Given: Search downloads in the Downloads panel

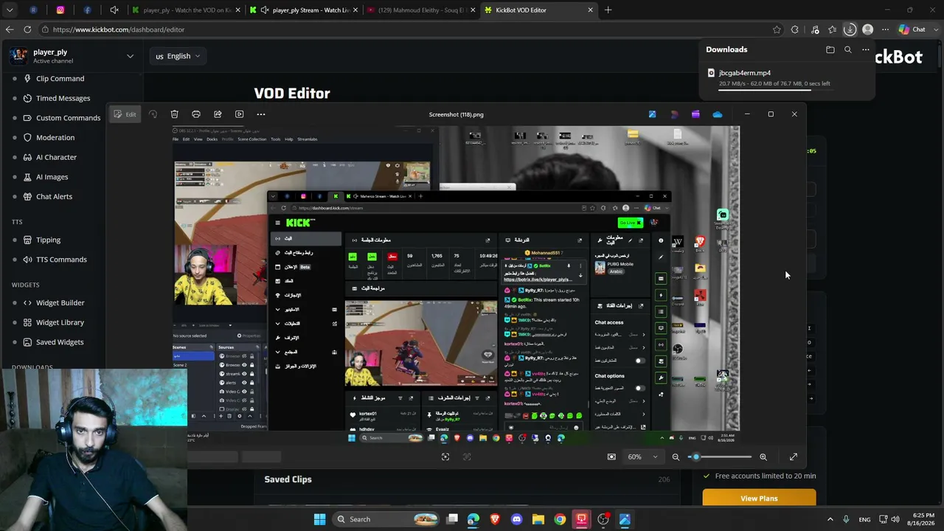Looking at the screenshot, I should pyautogui.click(x=848, y=49).
